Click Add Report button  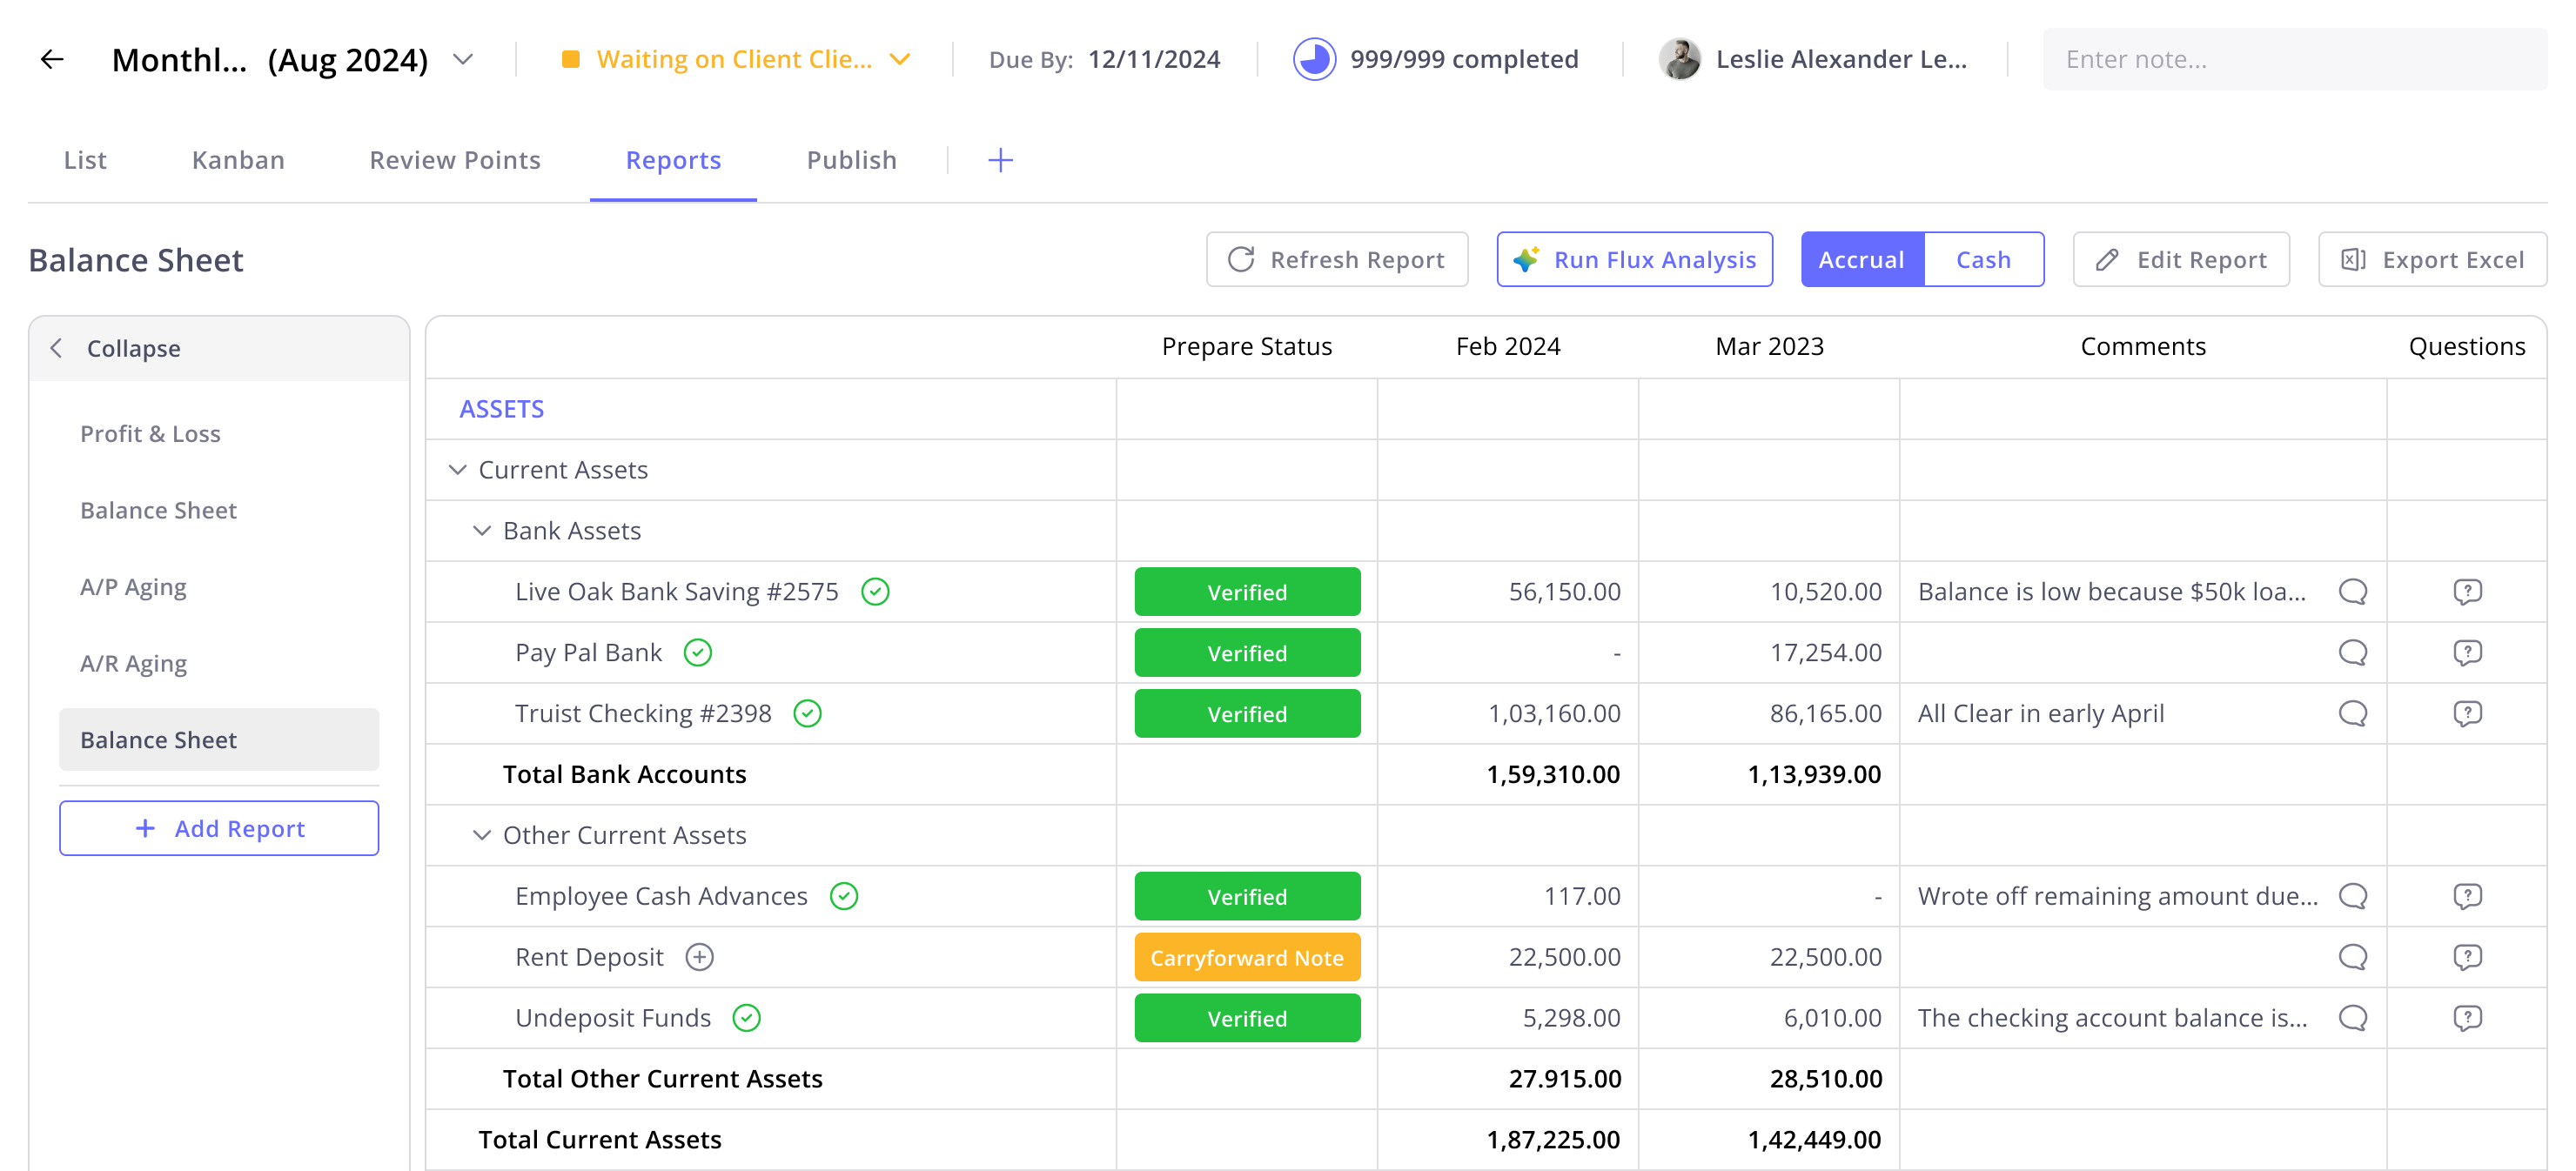(219, 828)
